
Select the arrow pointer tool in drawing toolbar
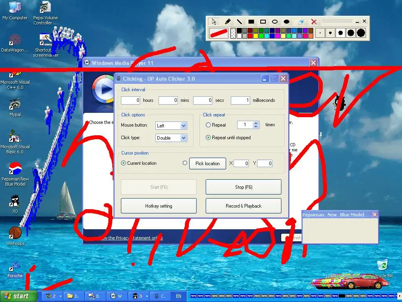[214, 22]
